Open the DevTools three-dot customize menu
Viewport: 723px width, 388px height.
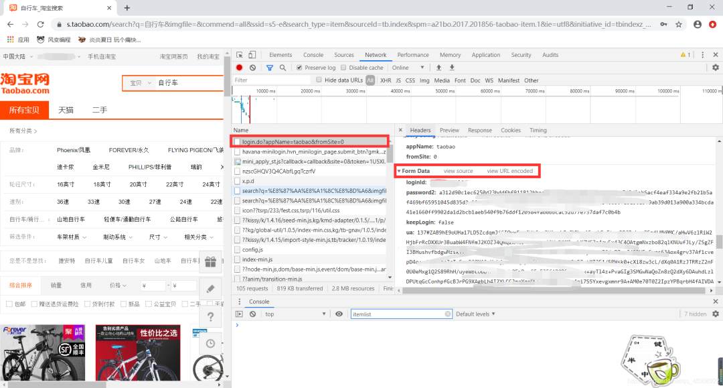point(703,55)
